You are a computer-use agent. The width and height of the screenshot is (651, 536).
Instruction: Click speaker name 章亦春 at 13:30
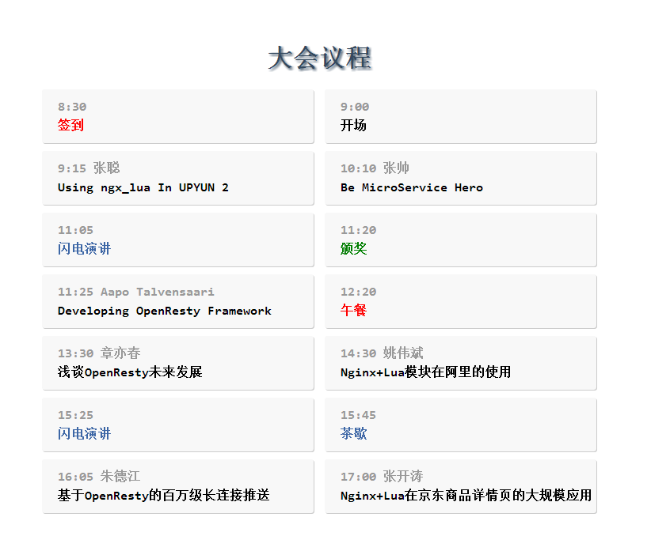[x=120, y=353]
